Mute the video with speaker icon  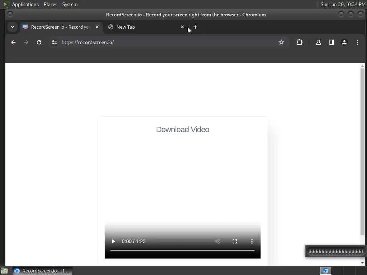click(x=218, y=241)
